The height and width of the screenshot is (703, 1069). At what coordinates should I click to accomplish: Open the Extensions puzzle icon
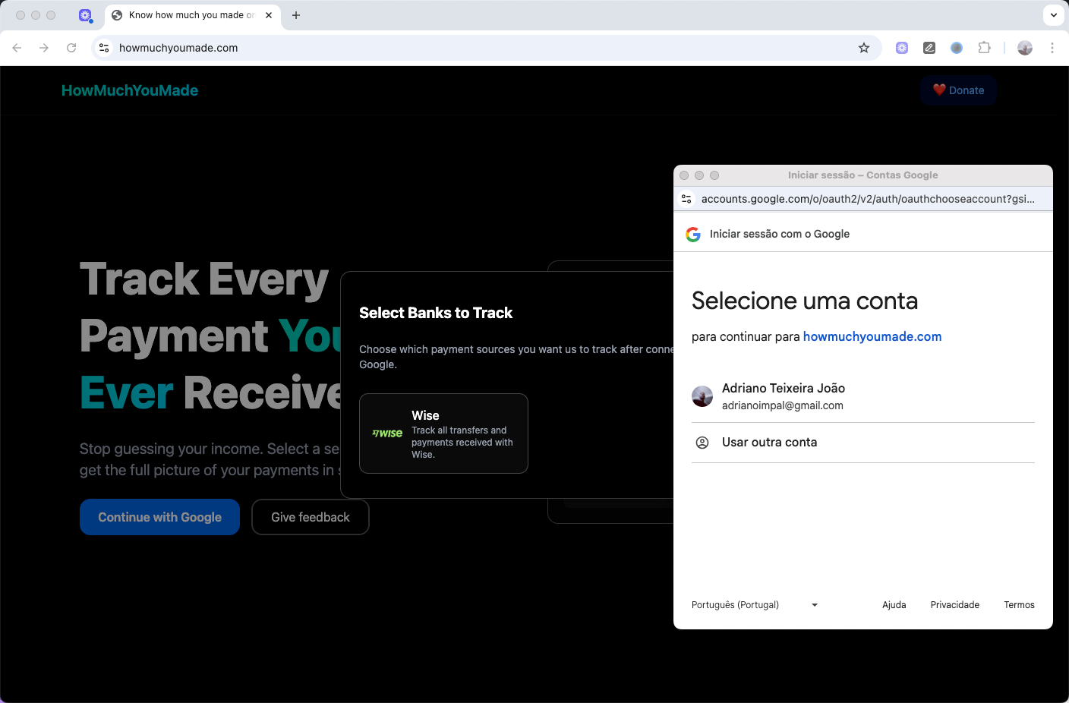984,48
